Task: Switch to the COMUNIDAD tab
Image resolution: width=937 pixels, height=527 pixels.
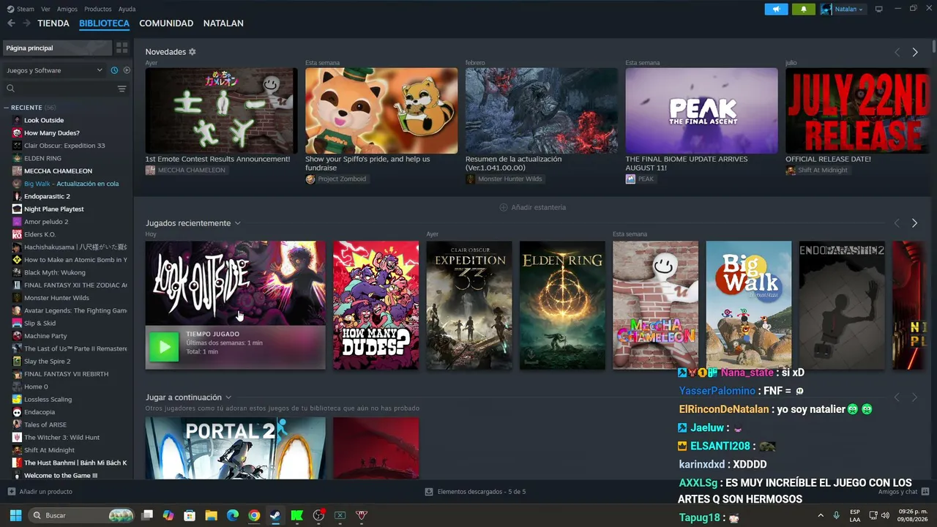Action: click(166, 23)
